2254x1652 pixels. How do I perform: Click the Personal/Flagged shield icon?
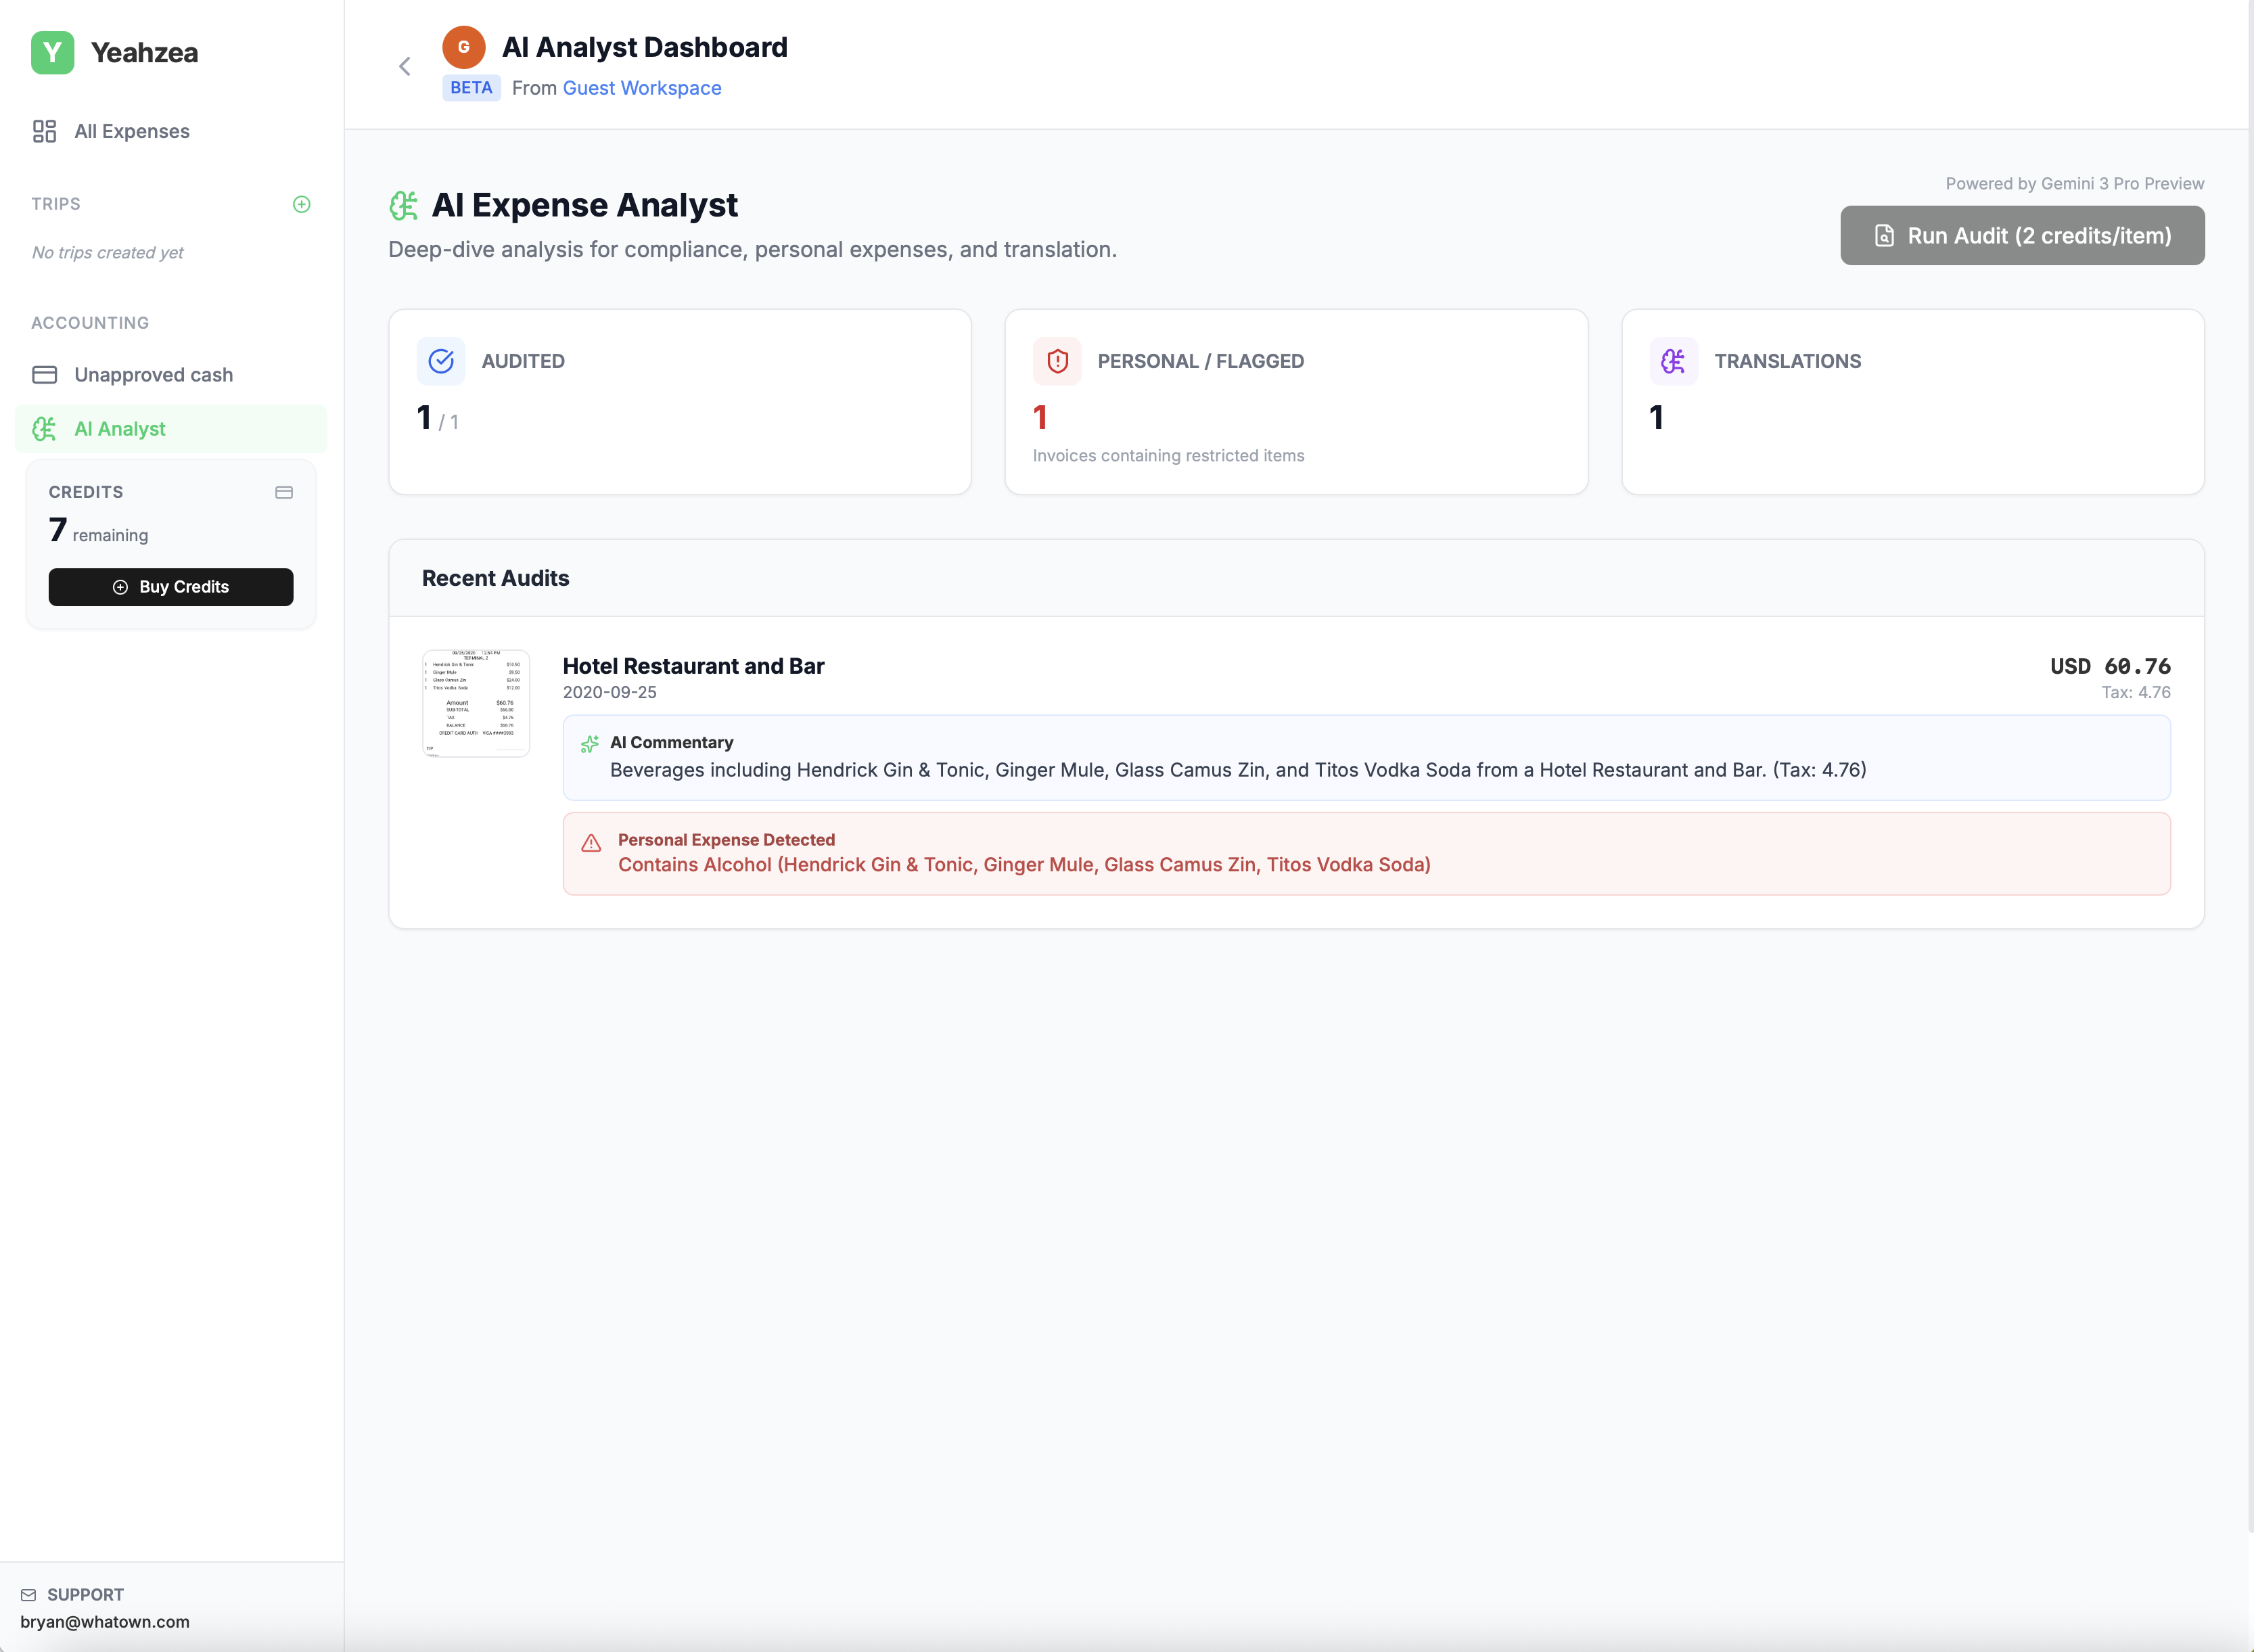(1057, 361)
